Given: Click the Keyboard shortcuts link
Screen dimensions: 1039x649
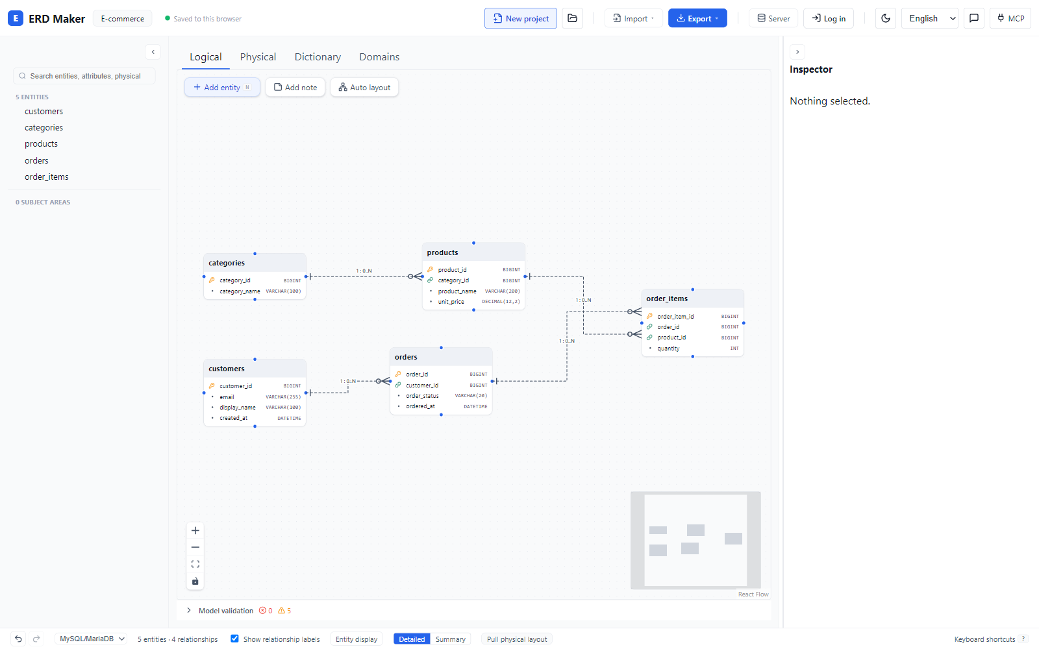Looking at the screenshot, I should (984, 639).
